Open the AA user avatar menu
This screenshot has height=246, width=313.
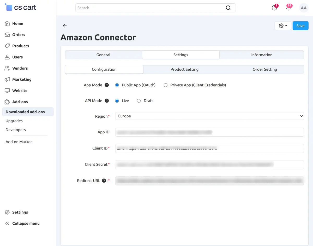[304, 8]
